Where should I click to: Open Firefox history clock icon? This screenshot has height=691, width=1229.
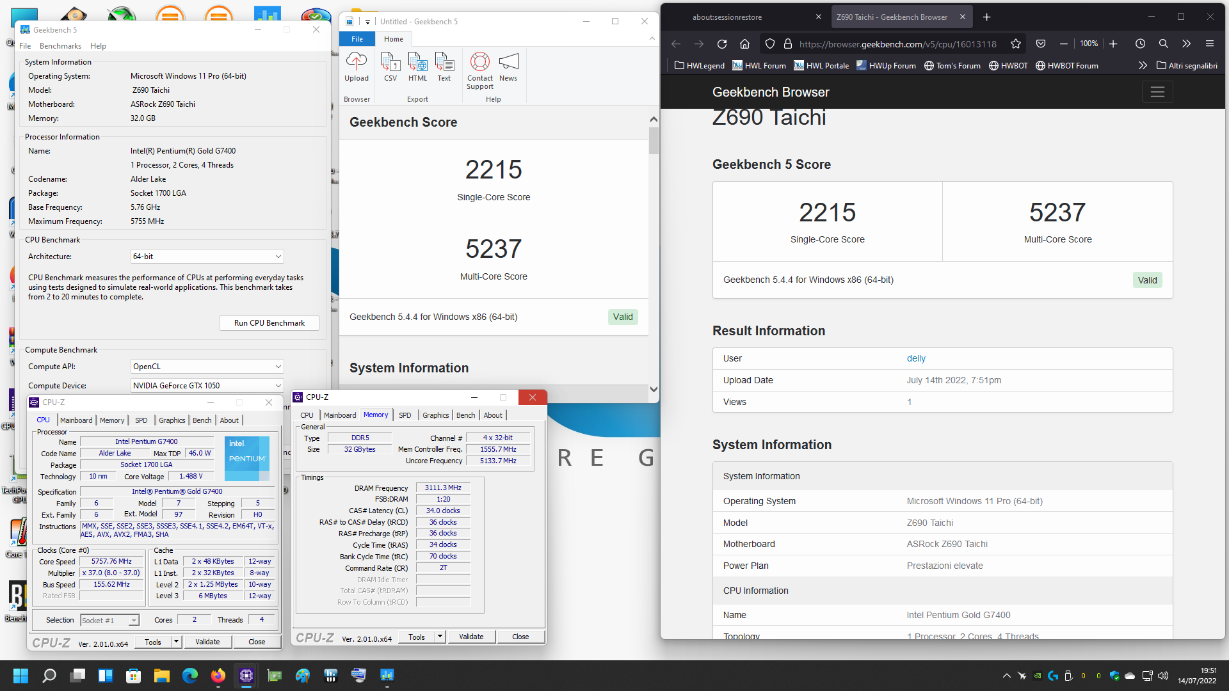click(1140, 44)
